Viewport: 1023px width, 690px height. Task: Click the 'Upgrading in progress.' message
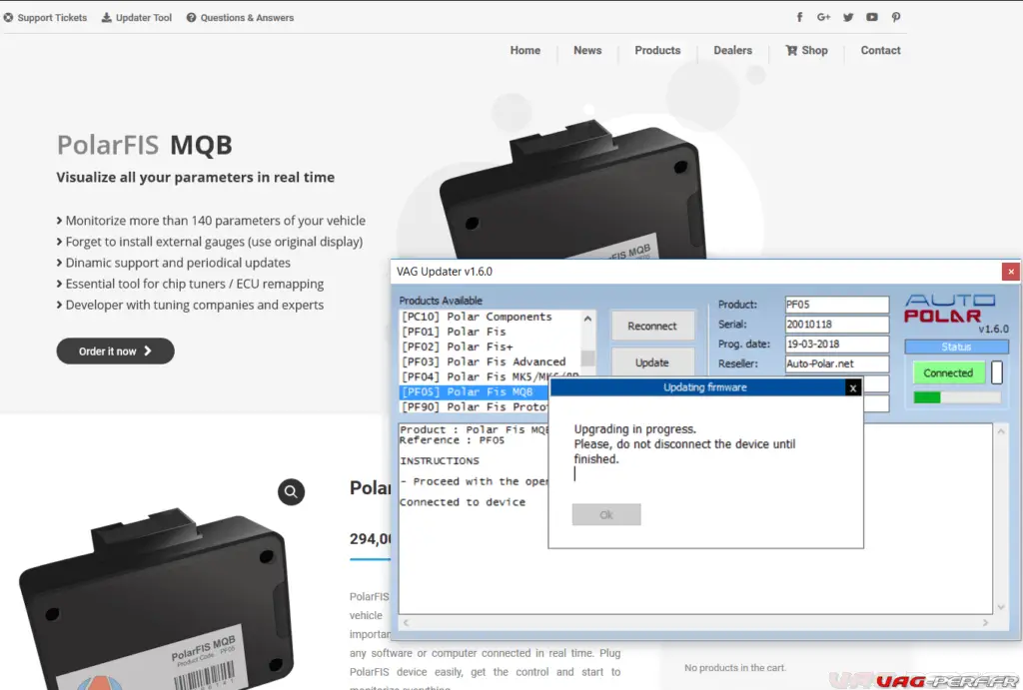(634, 429)
